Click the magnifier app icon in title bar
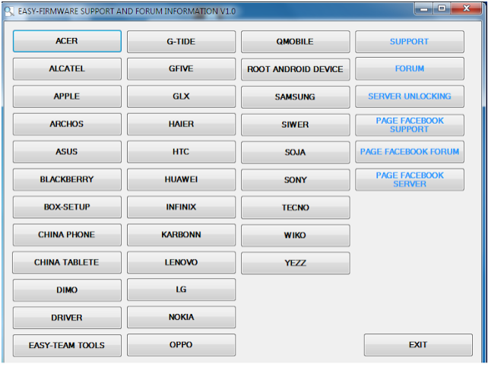488x367 pixels. click(9, 11)
